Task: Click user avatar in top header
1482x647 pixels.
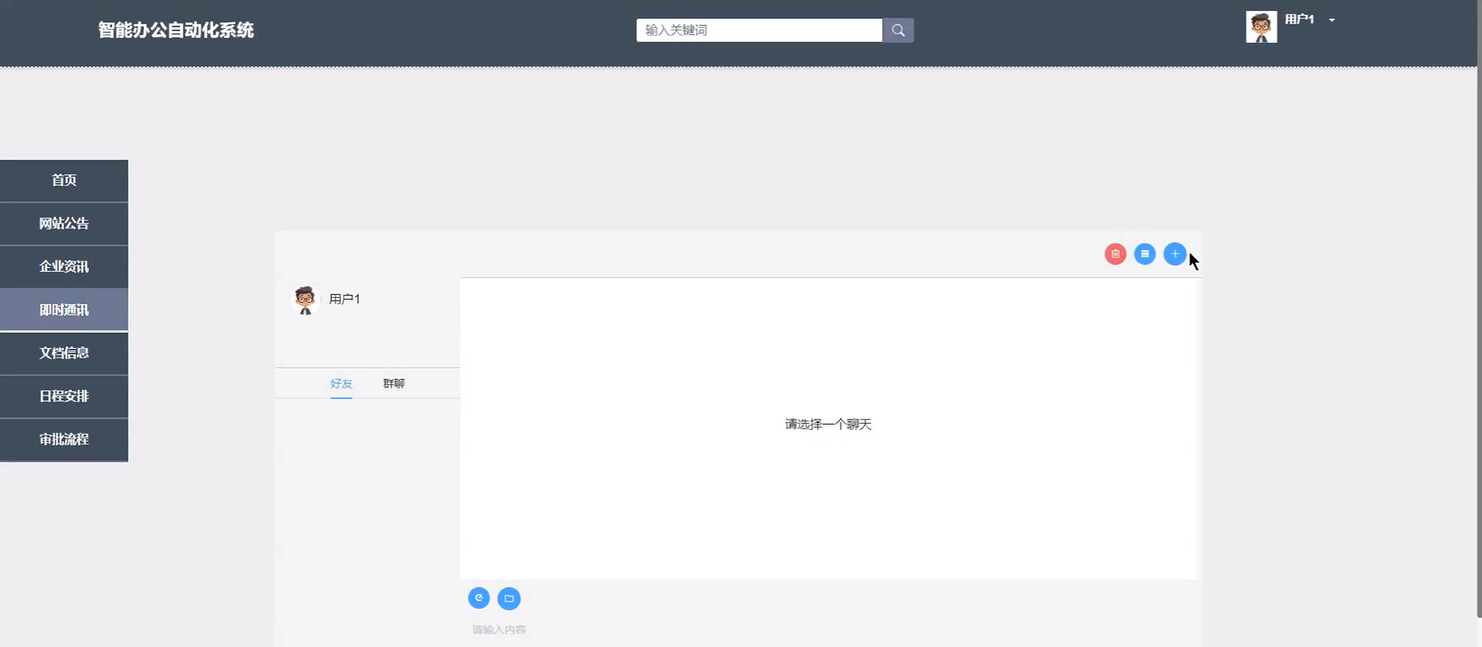Action: [1261, 27]
